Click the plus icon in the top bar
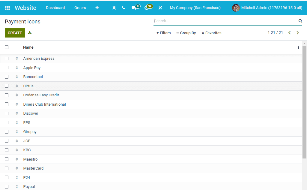The image size is (307, 190). 97,8
